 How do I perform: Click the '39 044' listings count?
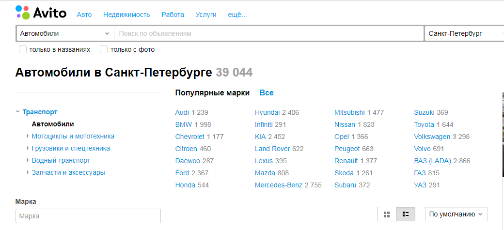coord(234,73)
